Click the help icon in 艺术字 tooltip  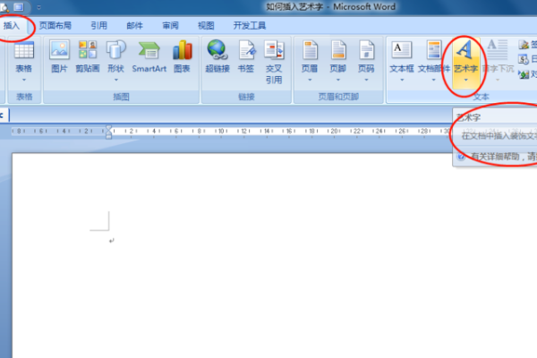pos(461,157)
